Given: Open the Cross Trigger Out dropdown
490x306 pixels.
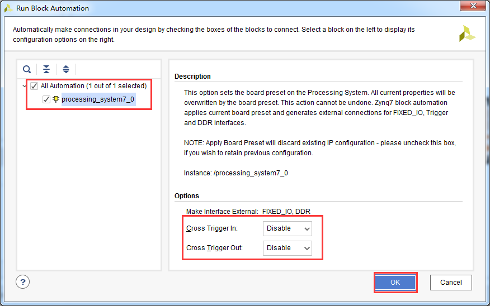Looking at the screenshot, I should coord(287,248).
